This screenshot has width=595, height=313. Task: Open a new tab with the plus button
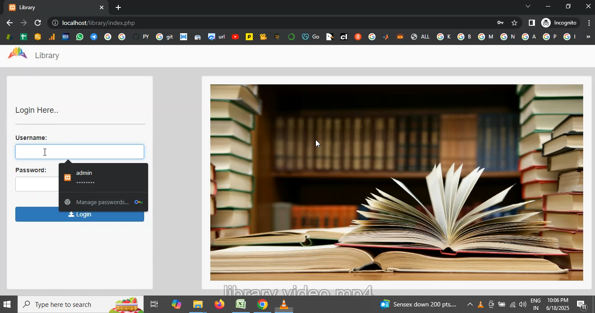118,7
